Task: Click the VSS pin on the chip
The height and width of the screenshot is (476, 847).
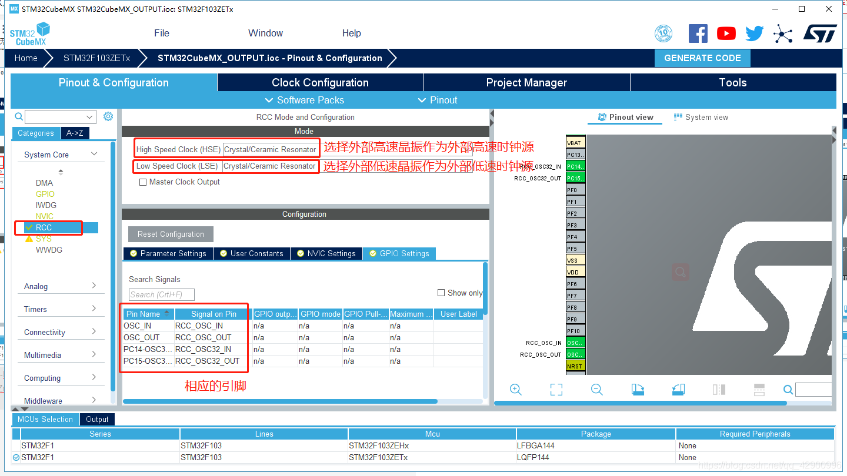Action: 575,260
